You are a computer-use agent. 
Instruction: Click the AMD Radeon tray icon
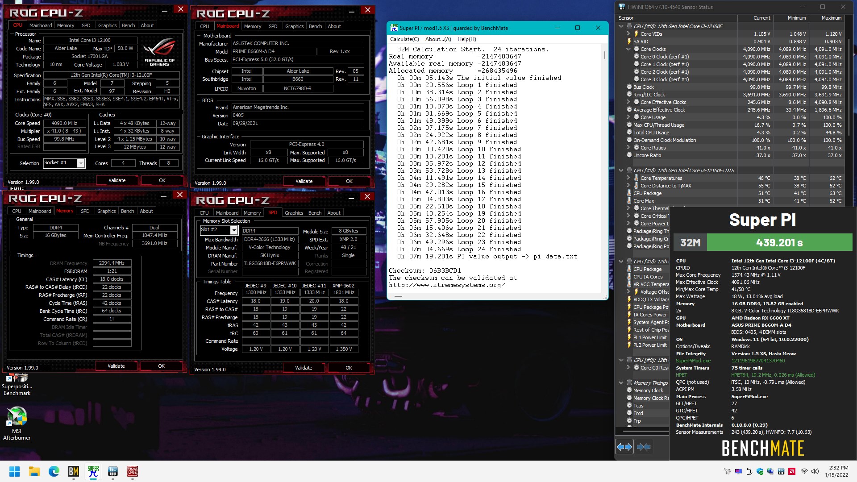[x=792, y=471]
